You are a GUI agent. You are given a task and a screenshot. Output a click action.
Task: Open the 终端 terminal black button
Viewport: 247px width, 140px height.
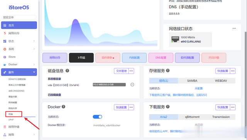[x=81, y=57]
